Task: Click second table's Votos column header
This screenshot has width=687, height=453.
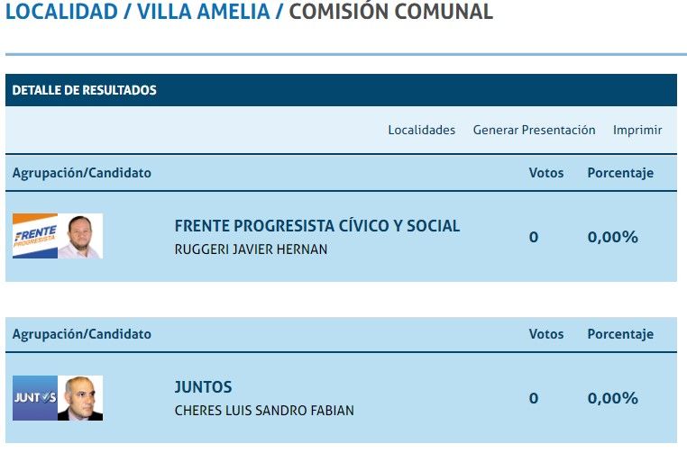Action: tap(545, 334)
